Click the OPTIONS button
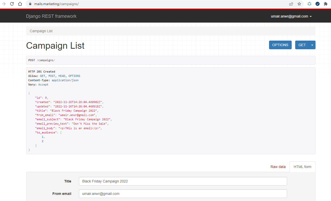 [280, 45]
